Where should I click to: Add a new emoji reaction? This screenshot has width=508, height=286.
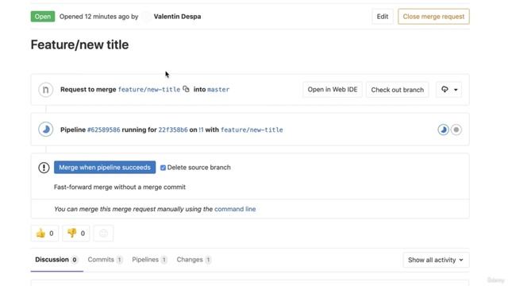(103, 233)
